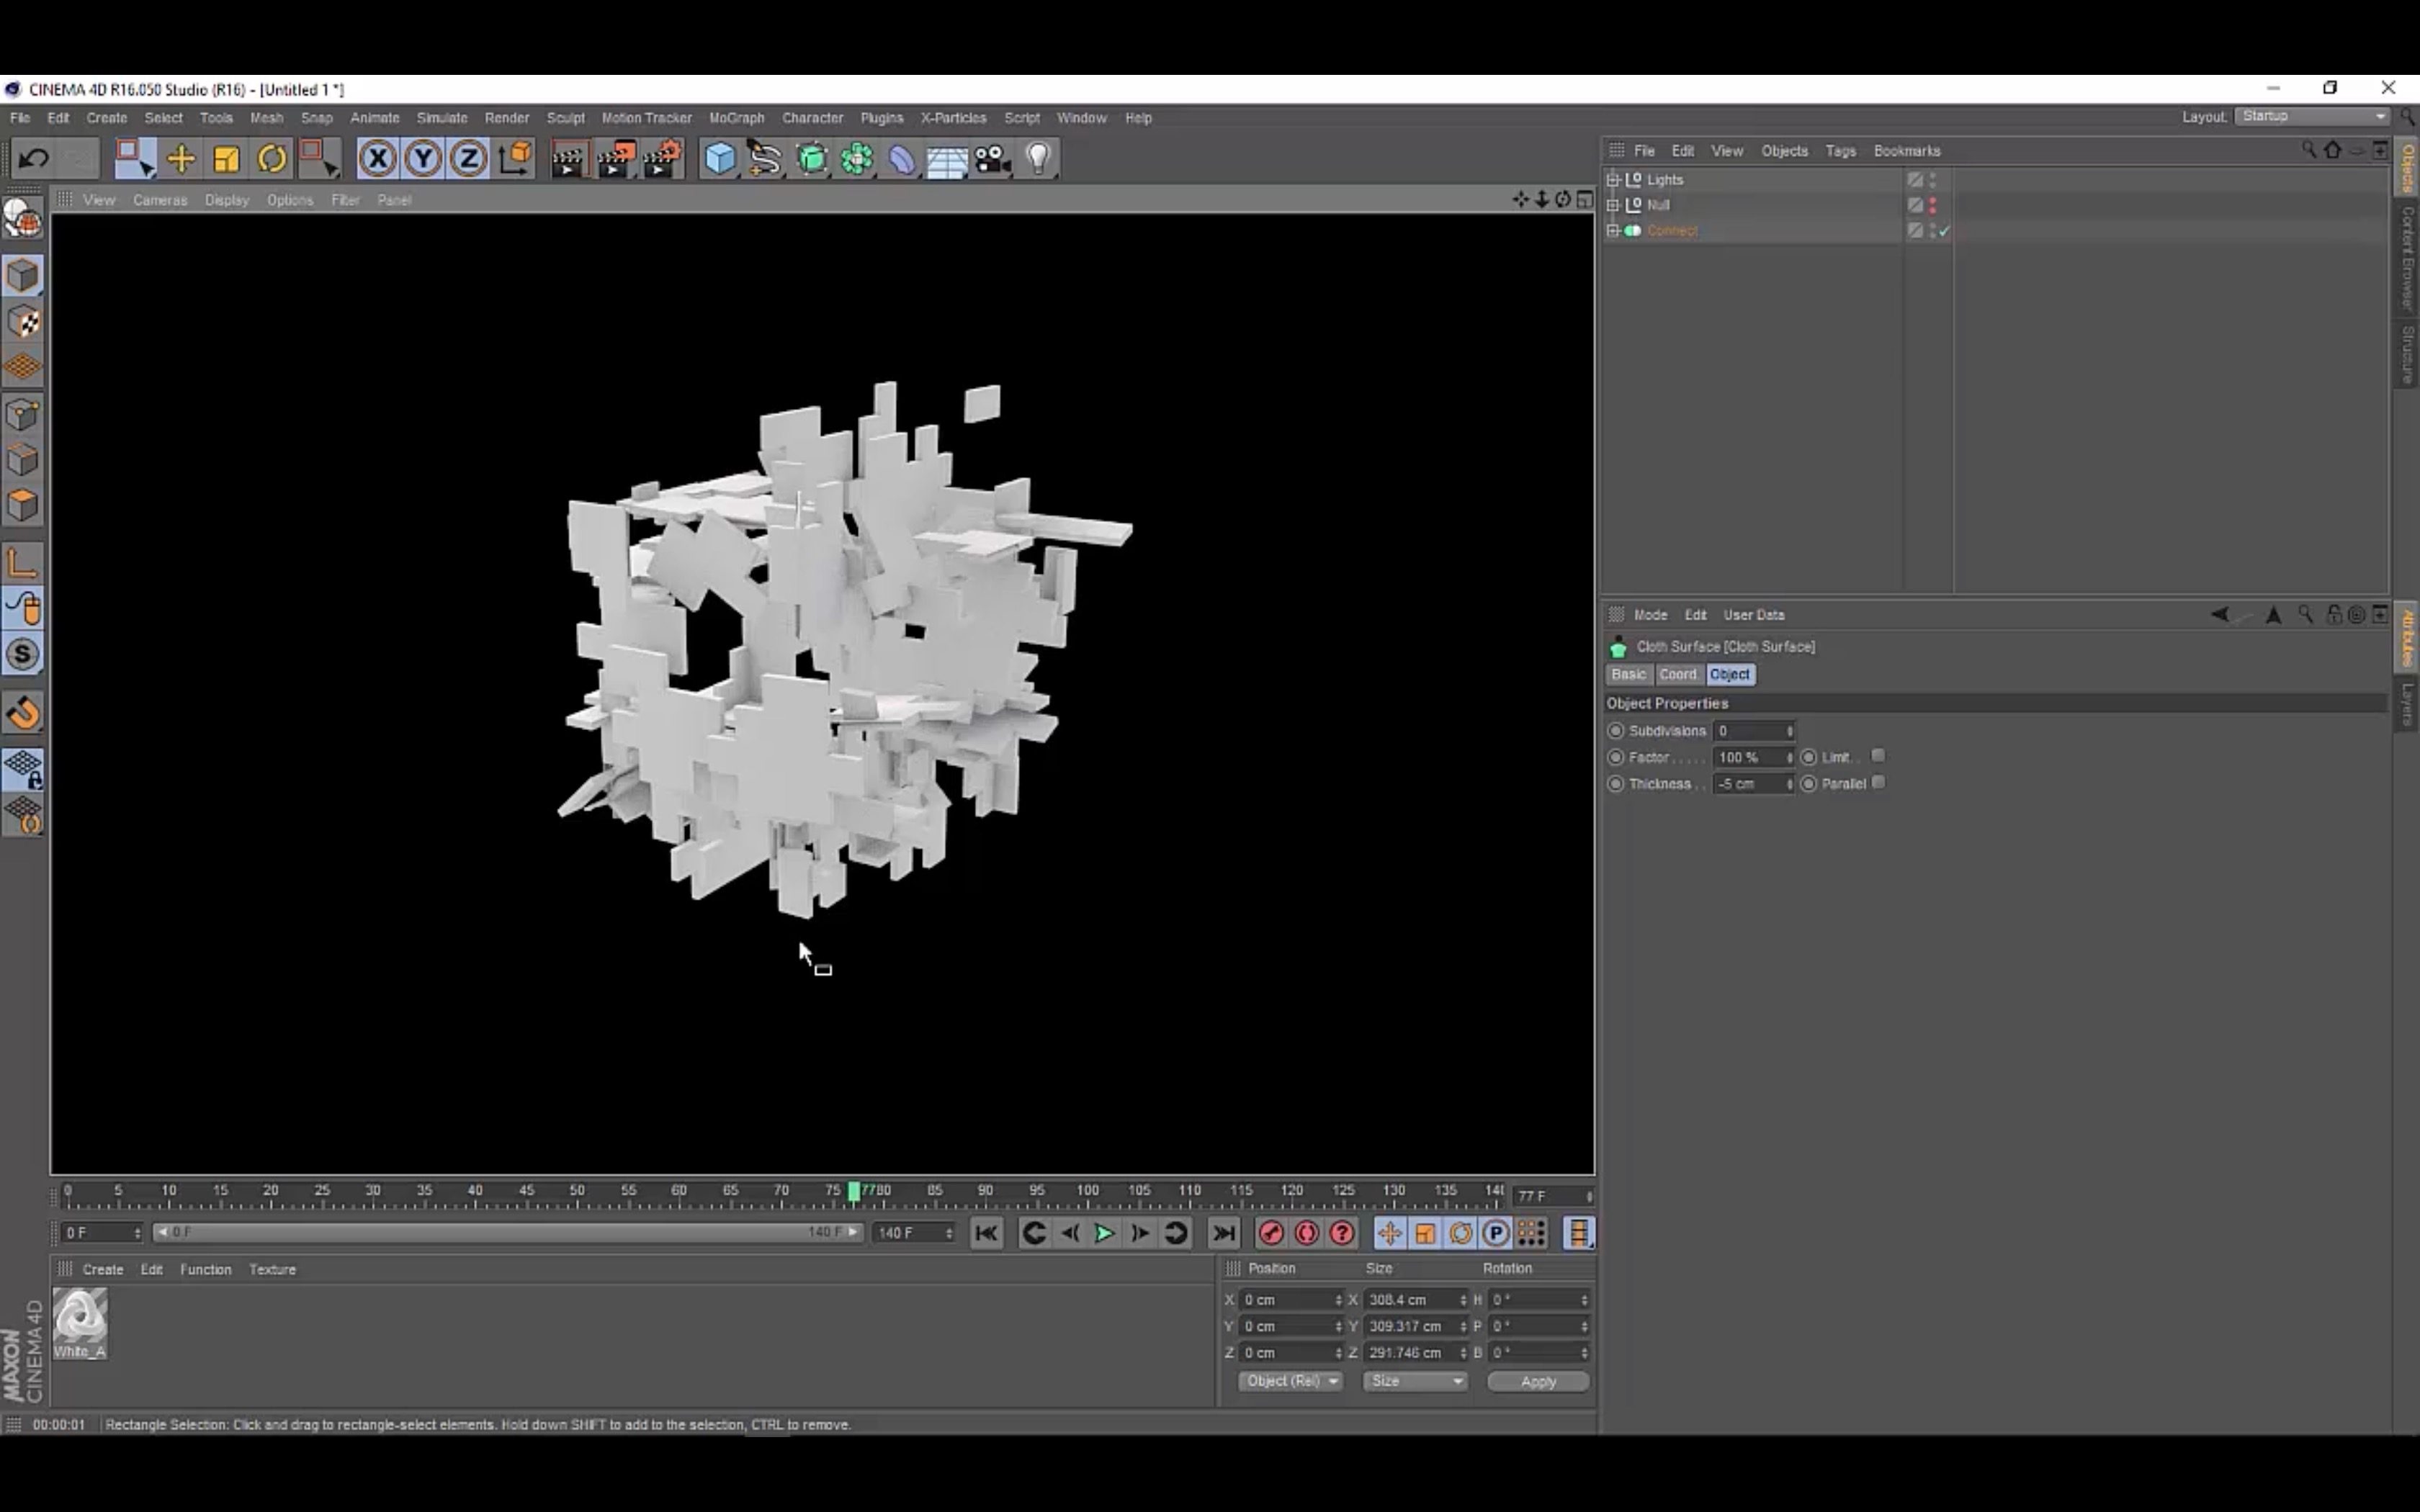Screen dimensions: 2420x1512
Task: Click the timeline playhead at frame 77
Action: [x=854, y=1191]
